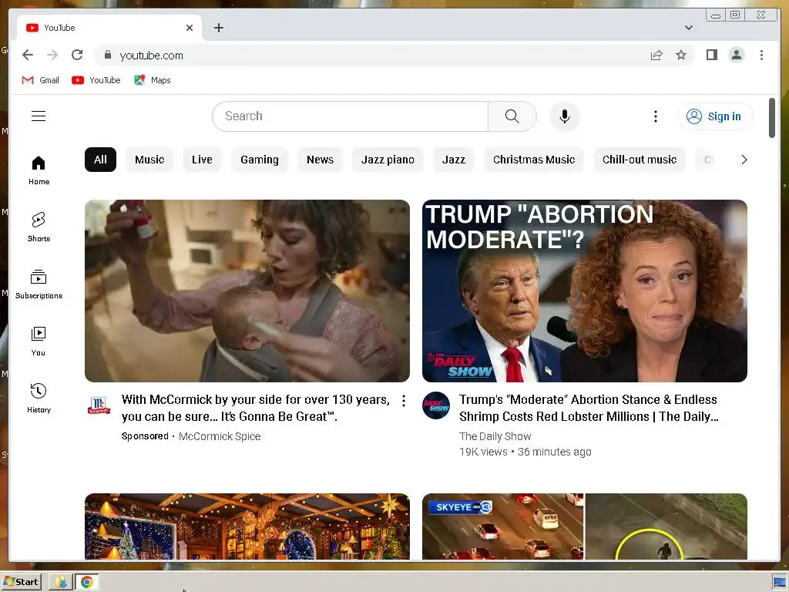Image resolution: width=789 pixels, height=592 pixels.
Task: Go back with browser back arrow
Action: tap(28, 55)
